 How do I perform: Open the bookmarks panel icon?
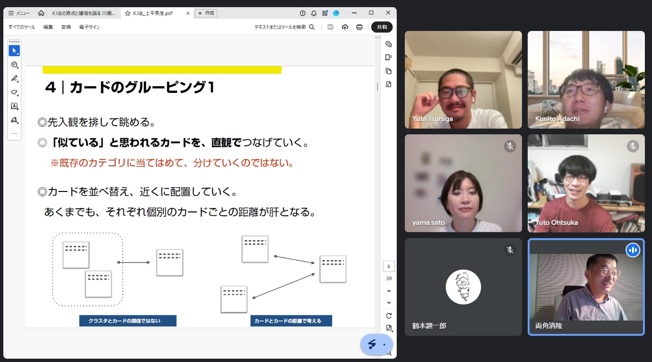[389, 58]
